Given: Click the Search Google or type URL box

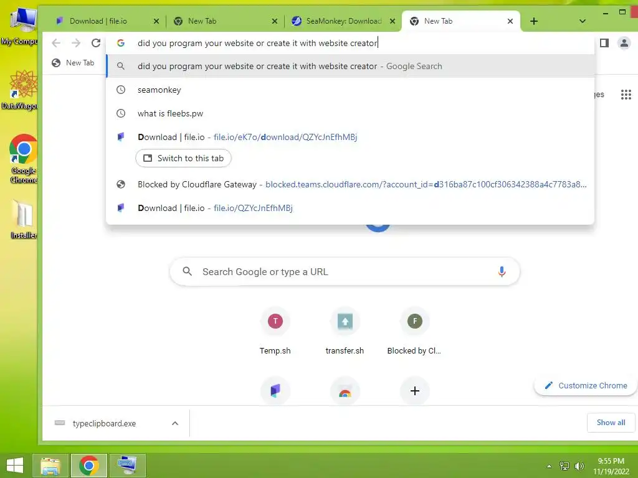Looking at the screenshot, I should coord(345,271).
